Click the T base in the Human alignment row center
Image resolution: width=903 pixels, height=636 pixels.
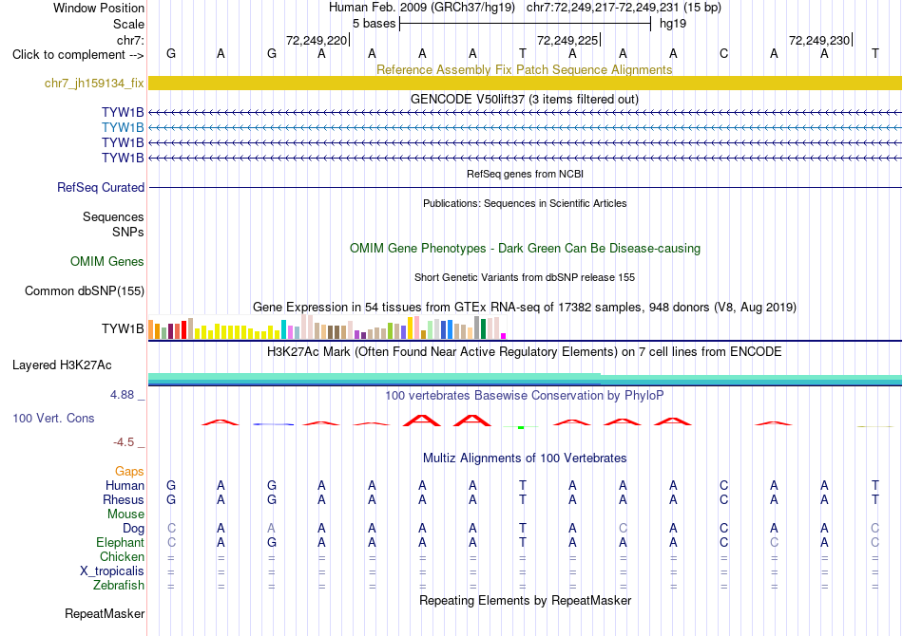click(x=523, y=485)
